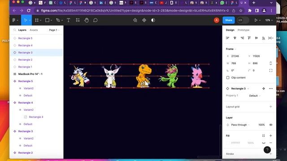Align bottom icon in Design panel
287x161 pixels.
(264, 38)
